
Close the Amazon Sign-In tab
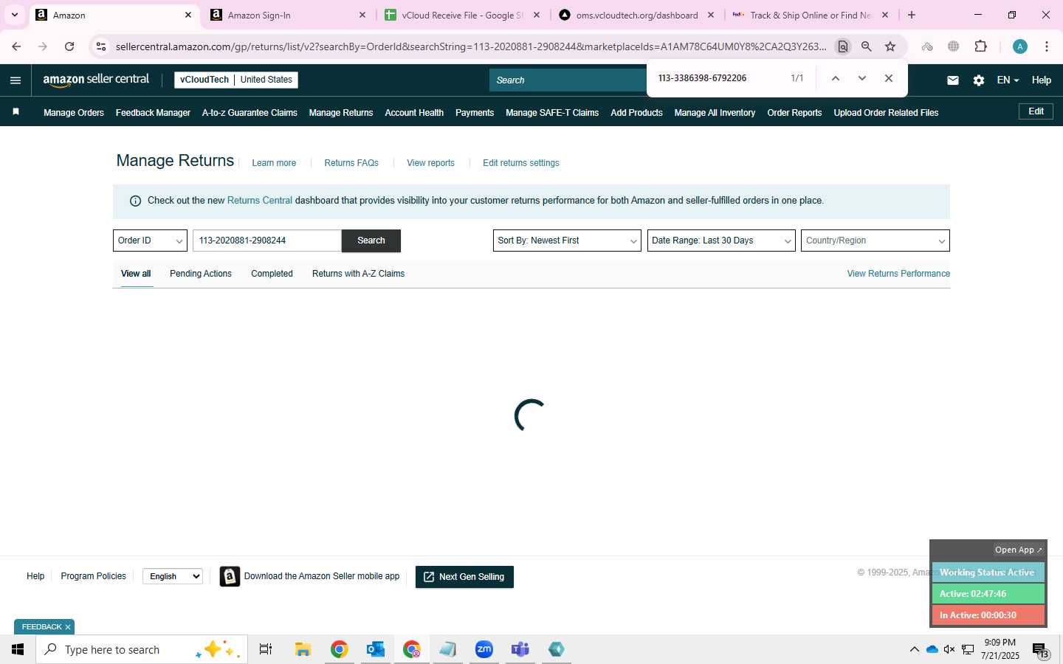[362, 15]
